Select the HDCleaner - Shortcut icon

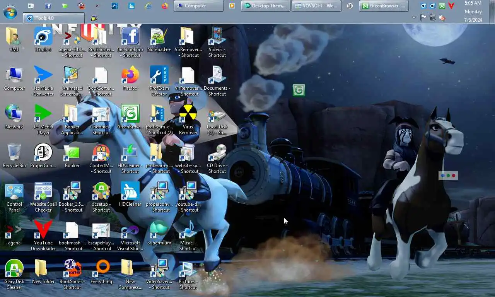click(x=130, y=158)
